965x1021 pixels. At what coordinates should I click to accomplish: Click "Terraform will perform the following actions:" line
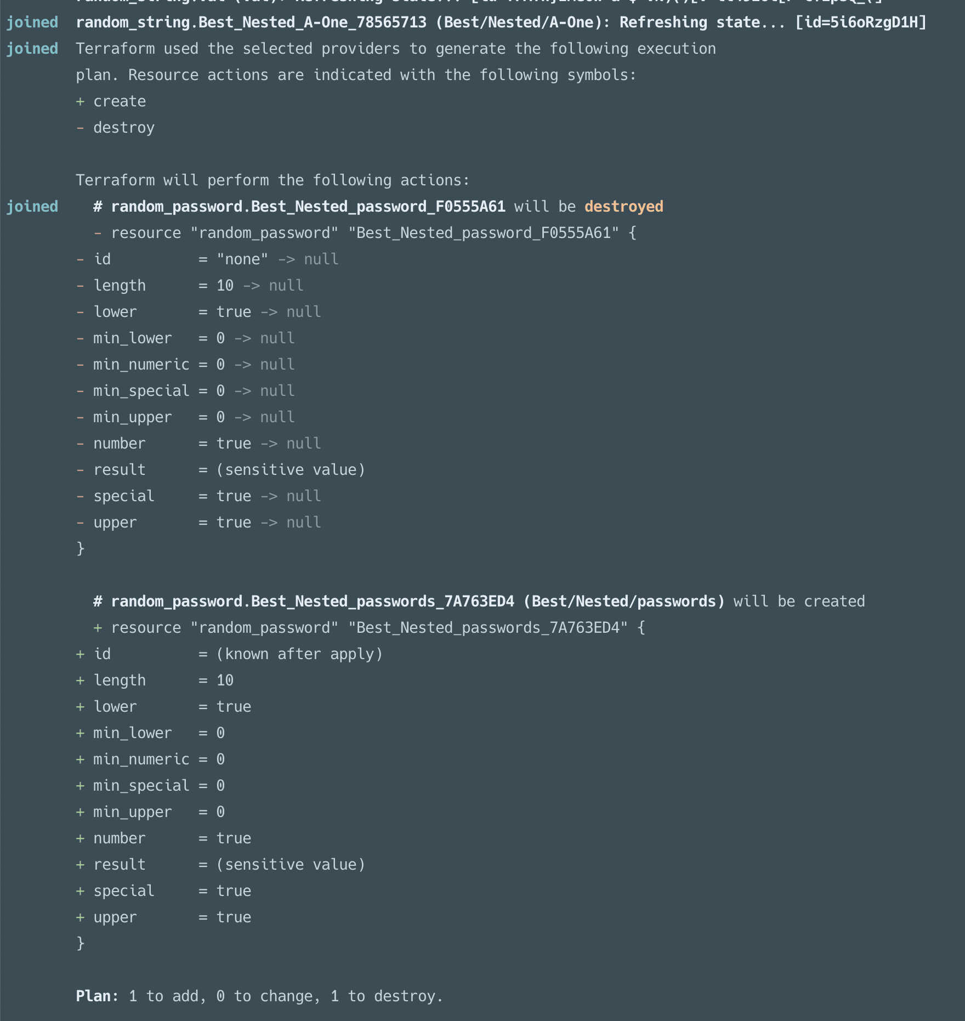pos(273,180)
